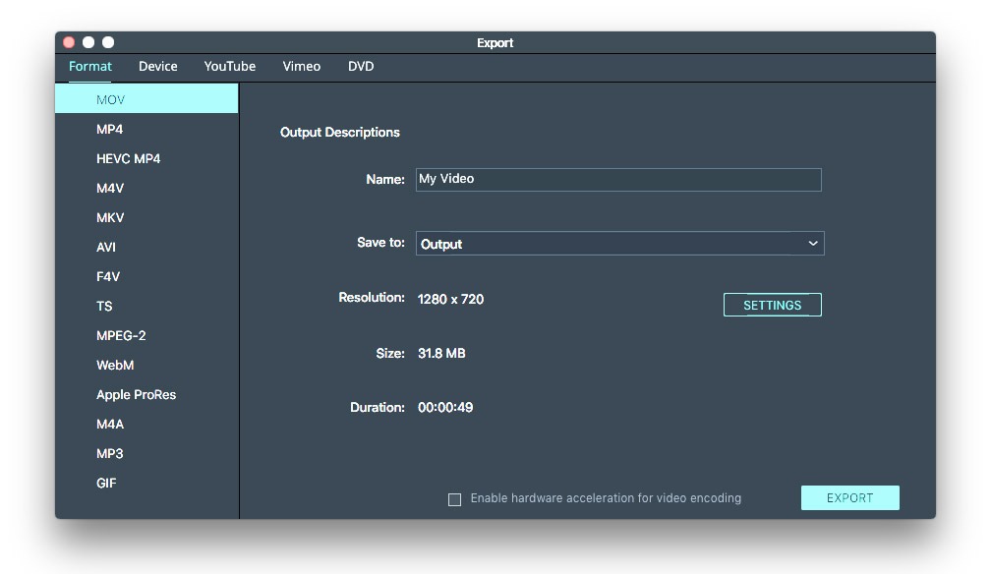Image resolution: width=991 pixels, height=574 pixels.
Task: Close the Export window with red button
Action: (69, 42)
